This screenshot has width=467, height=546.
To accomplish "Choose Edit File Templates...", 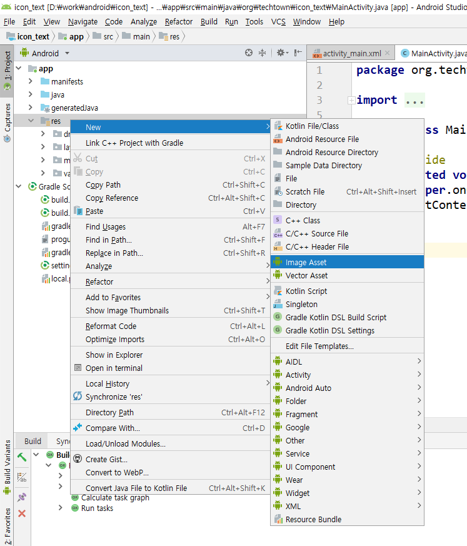I will [347, 346].
